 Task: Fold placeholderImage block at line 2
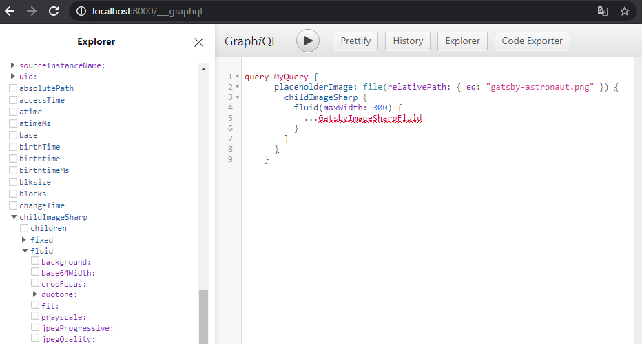(237, 87)
